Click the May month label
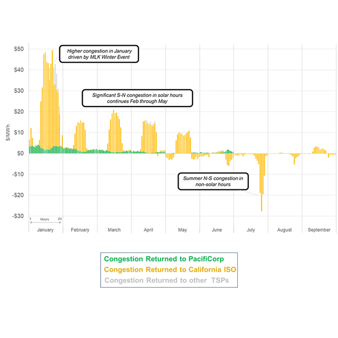 point(183,230)
